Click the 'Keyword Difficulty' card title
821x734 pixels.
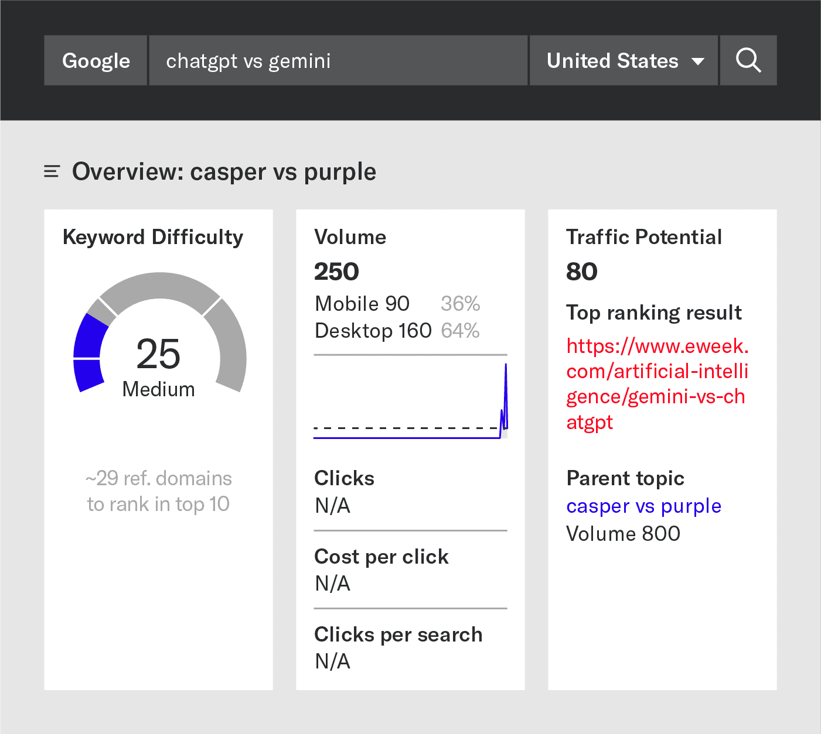coord(153,237)
